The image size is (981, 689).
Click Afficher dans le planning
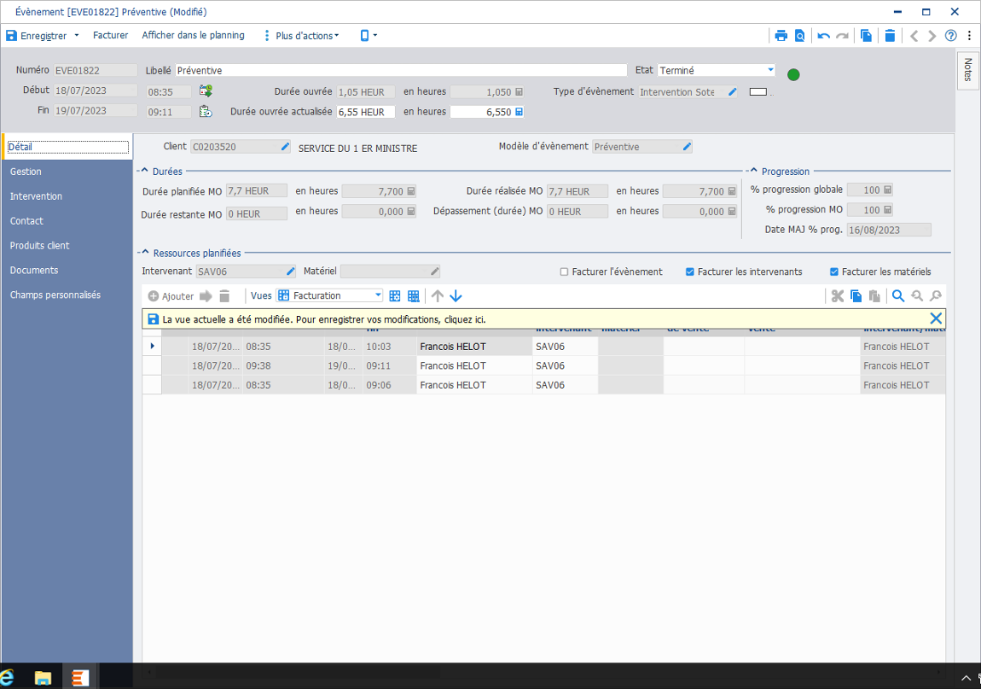193,36
